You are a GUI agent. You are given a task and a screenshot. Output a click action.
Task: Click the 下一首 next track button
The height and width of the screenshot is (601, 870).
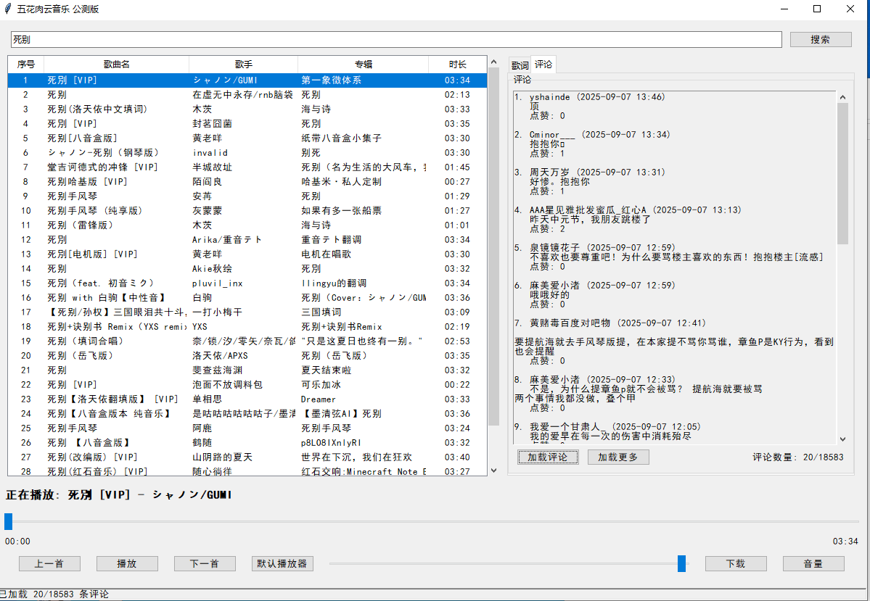pos(205,563)
